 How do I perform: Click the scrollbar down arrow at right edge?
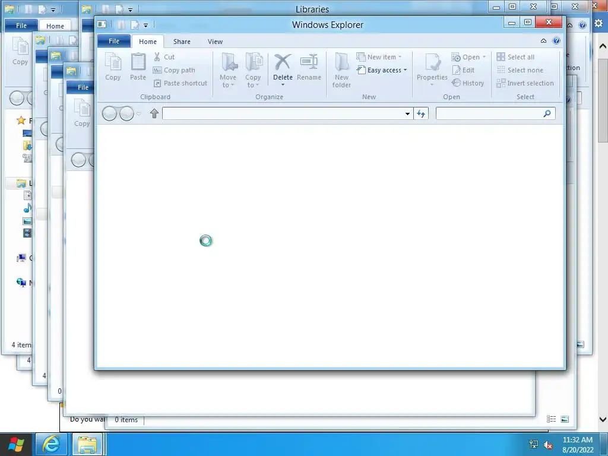(603, 419)
